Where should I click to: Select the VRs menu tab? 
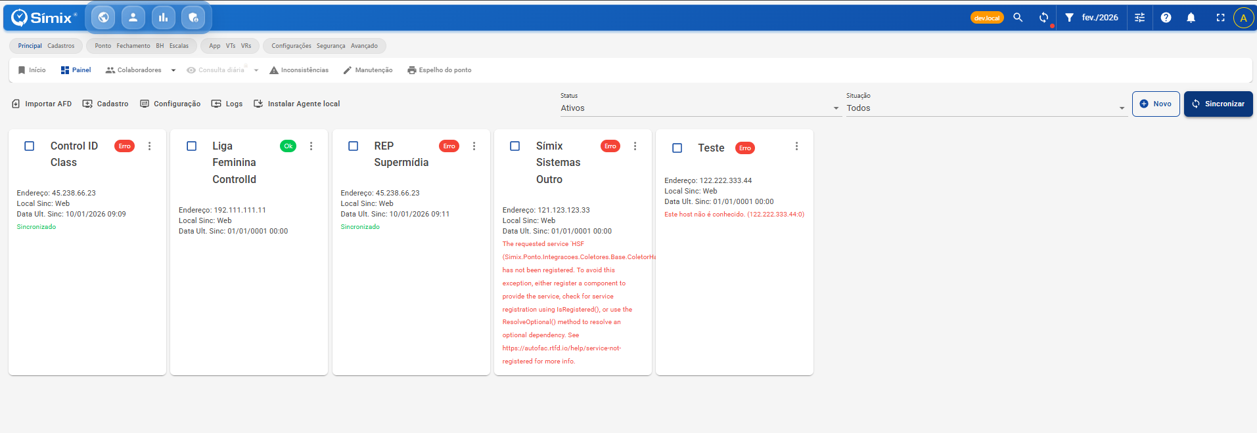tap(246, 46)
